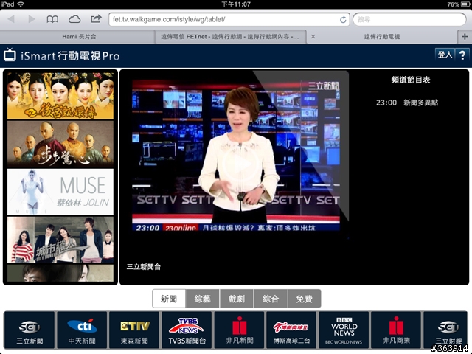Image resolution: width=472 pixels, height=354 pixels.
Task: Switch to Hami 長片台 tab
Action: click(79, 37)
